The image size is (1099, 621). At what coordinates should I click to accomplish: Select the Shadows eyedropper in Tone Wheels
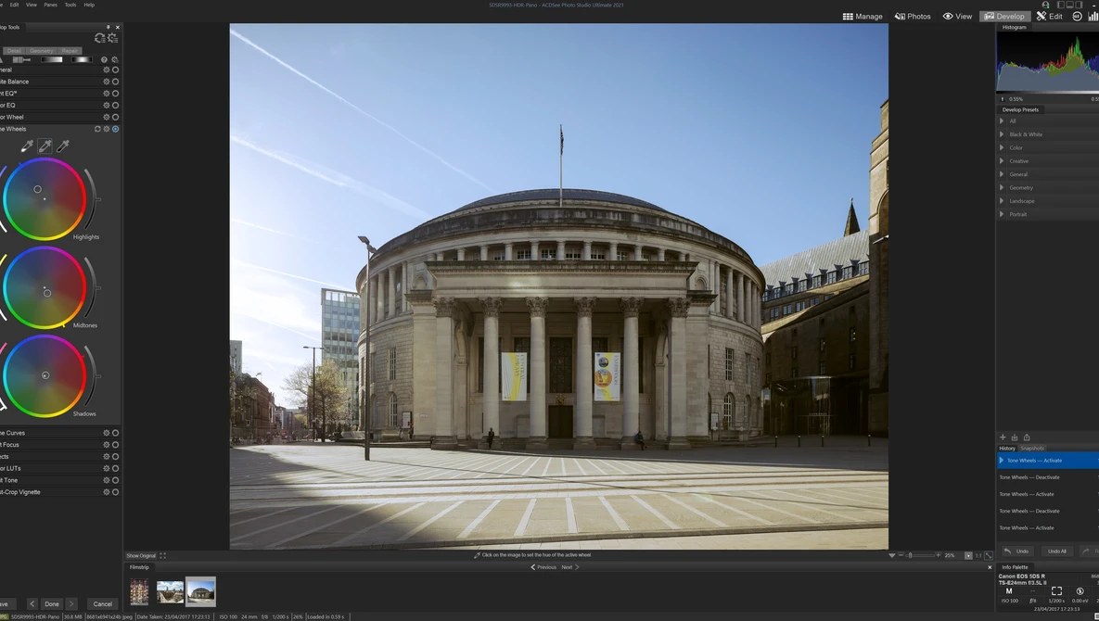click(63, 146)
